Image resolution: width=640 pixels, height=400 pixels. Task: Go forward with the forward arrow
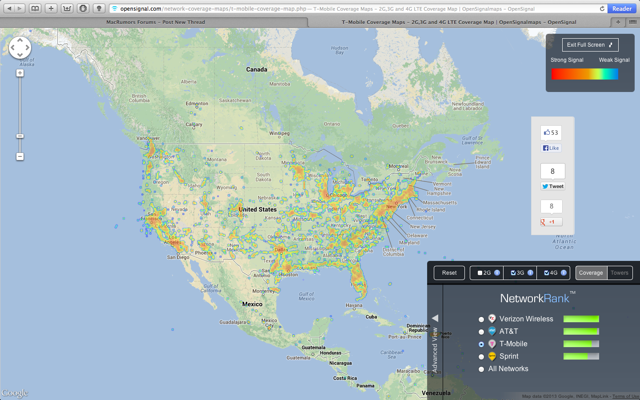click(x=20, y=8)
